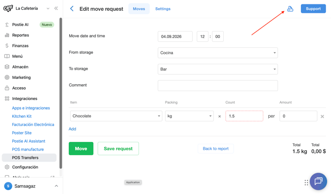The height and width of the screenshot is (194, 331).
Task: Open Finanzas in the sidebar
Action: tap(20, 46)
